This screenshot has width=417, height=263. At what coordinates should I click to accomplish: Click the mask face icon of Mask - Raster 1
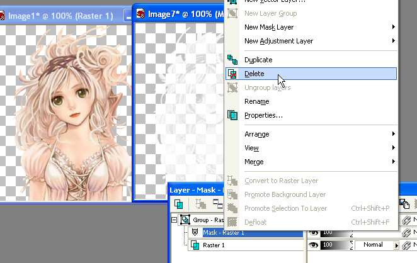195,232
